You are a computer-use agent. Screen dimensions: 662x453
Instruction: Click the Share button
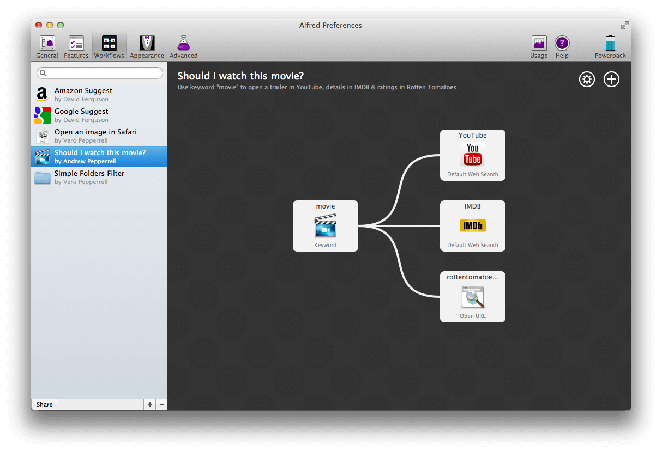(x=44, y=405)
